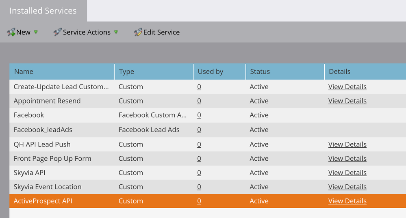Image resolution: width=406 pixels, height=218 pixels.
Task: Select the Front Page Pop Up Form row
Action: point(52,158)
